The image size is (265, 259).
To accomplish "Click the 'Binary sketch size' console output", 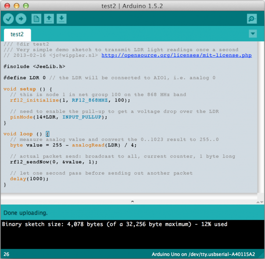I will (115, 224).
